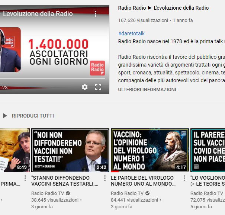Expand description with ULTERIORI INFORMAZIONI
Image resolution: width=225 pixels, height=215 pixels.
[x=147, y=90]
